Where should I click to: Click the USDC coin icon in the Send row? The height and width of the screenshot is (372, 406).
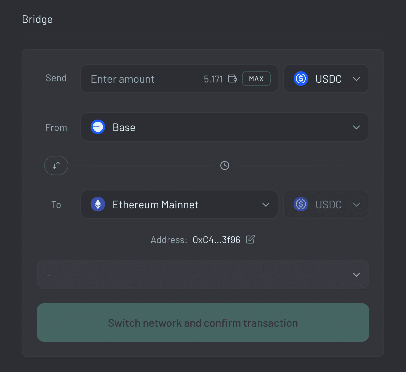point(301,79)
